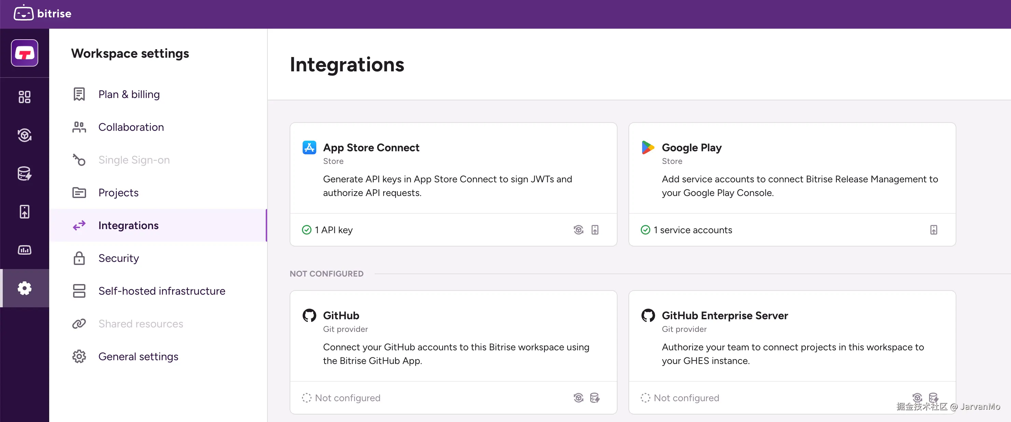1011x422 pixels.
Task: Click the App Store Connect logo icon
Action: coord(309,147)
